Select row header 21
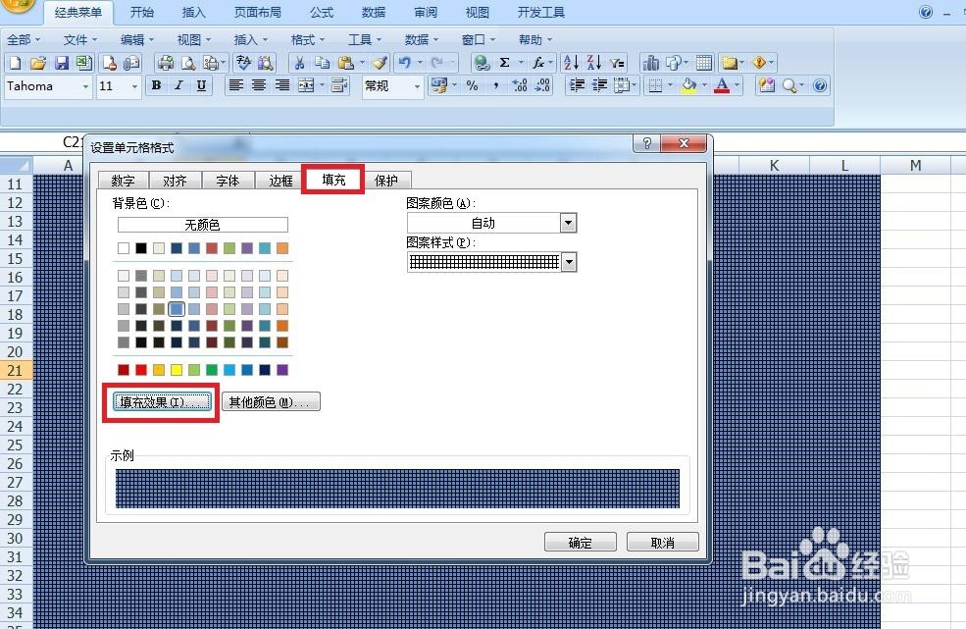 point(16,370)
